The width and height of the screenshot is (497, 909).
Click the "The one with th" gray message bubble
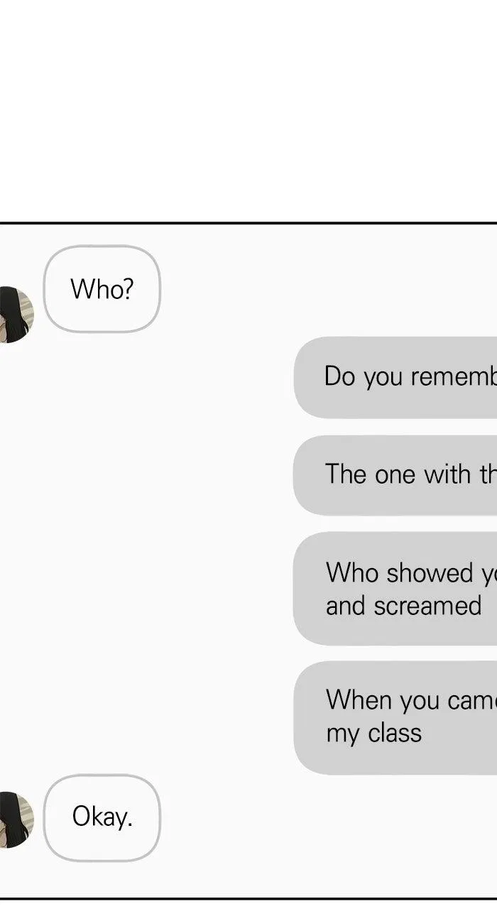pyautogui.click(x=395, y=474)
